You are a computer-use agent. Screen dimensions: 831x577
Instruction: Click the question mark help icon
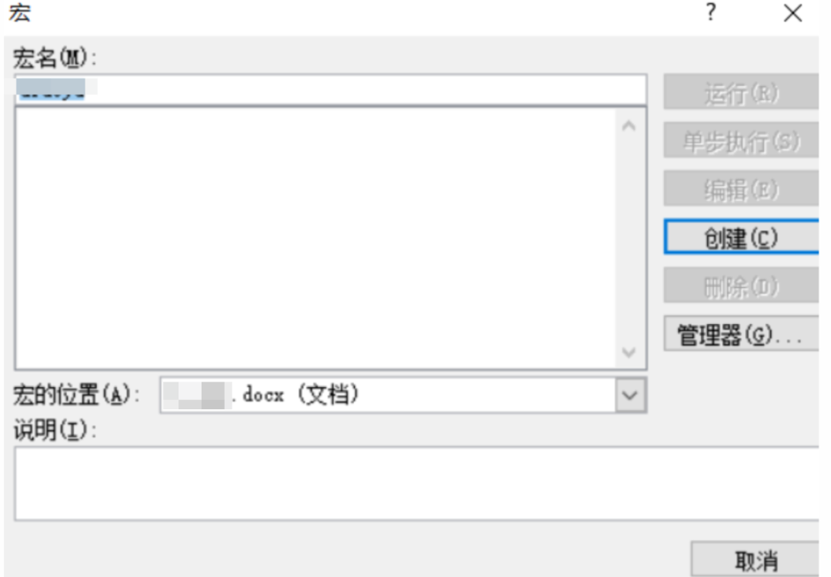point(711,12)
